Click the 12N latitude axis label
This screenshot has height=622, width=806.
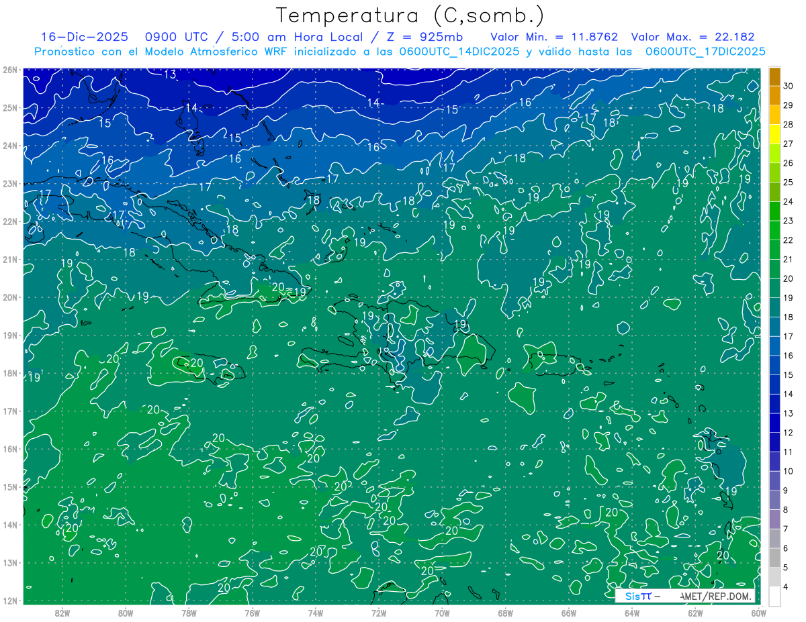pyautogui.click(x=10, y=601)
